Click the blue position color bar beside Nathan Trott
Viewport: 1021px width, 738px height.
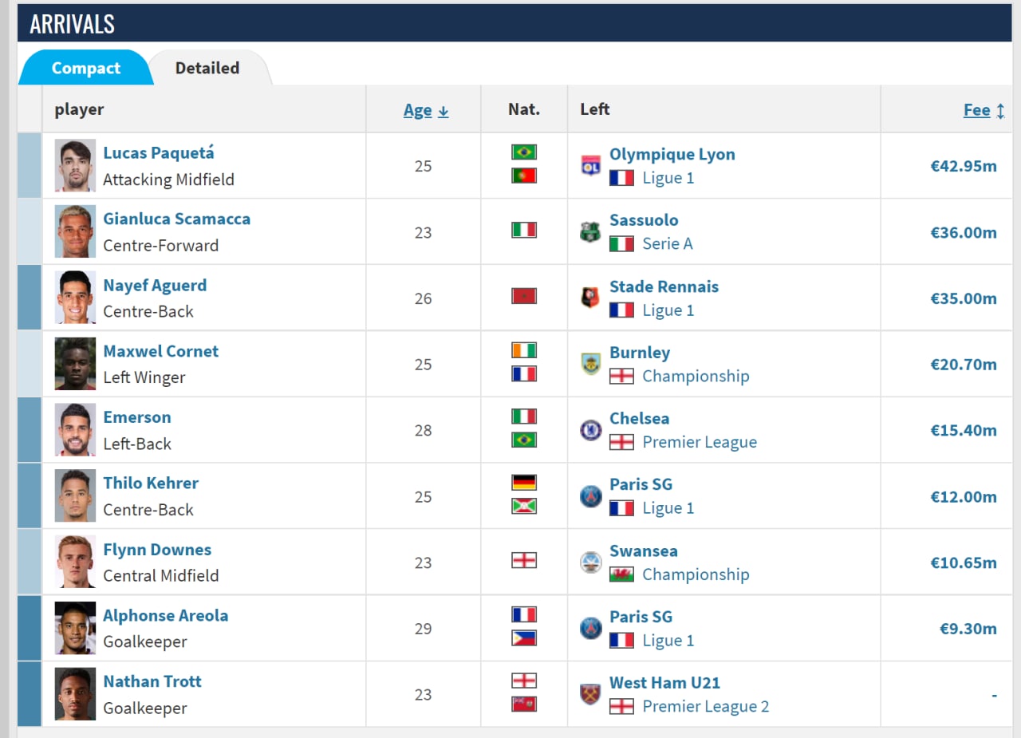(30, 694)
